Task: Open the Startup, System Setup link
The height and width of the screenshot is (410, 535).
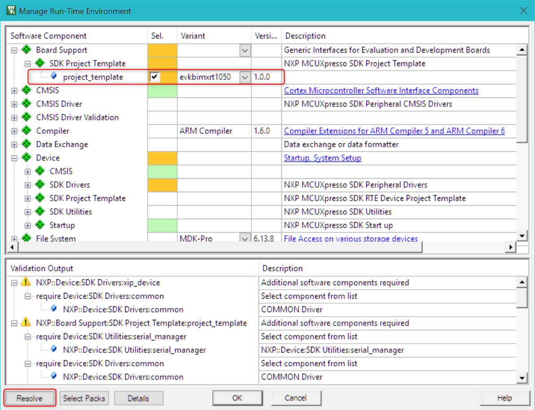Action: (322, 158)
